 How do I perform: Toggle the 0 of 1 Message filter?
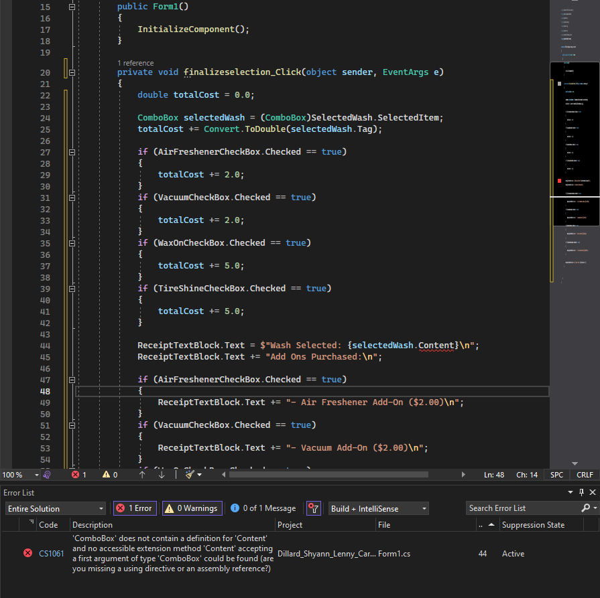coord(263,508)
